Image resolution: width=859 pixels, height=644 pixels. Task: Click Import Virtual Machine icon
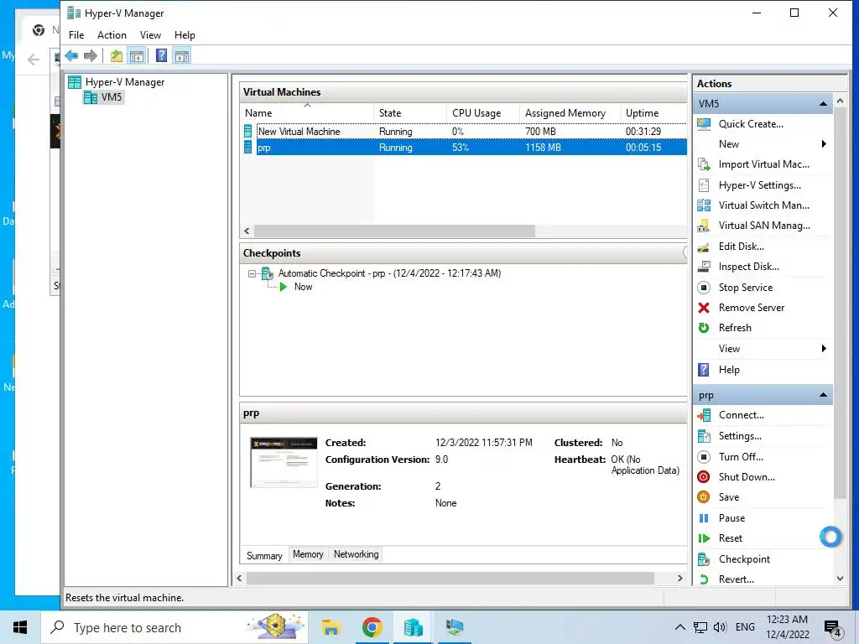tap(704, 164)
